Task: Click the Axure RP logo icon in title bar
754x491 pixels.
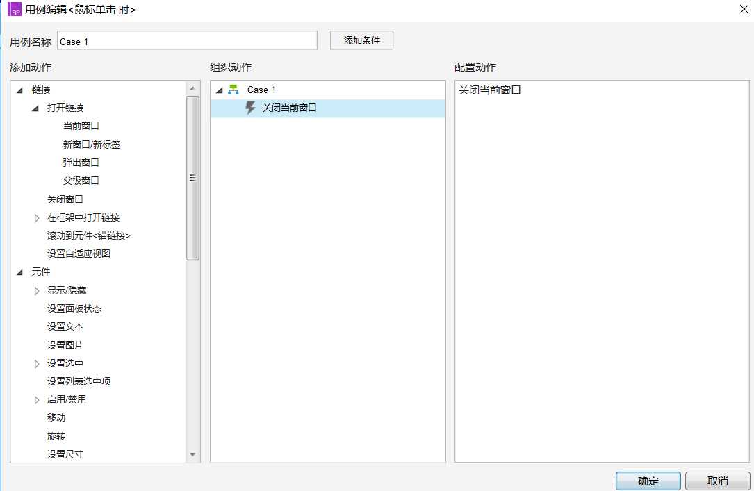Action: coord(15,9)
